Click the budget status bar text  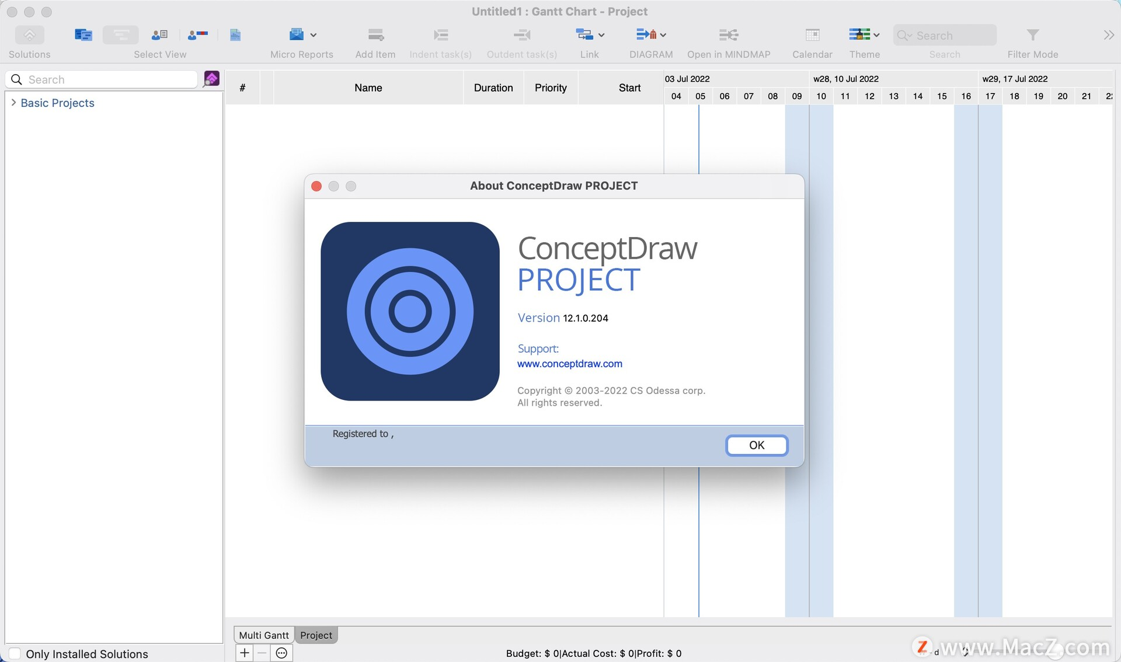pos(593,653)
